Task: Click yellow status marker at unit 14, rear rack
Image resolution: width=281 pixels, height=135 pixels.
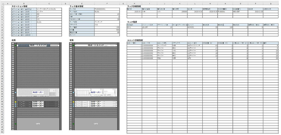Action: click(x=73, y=102)
